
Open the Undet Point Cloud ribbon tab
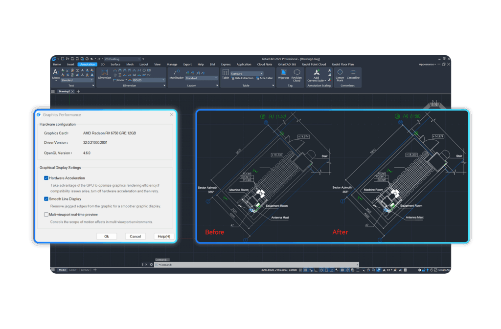tap(314, 65)
